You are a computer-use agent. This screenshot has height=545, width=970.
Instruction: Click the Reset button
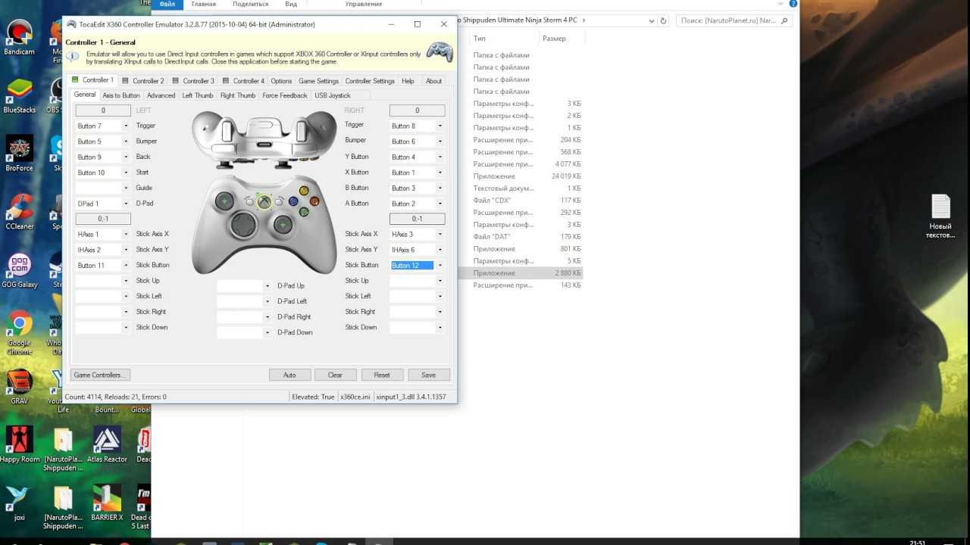click(x=382, y=375)
